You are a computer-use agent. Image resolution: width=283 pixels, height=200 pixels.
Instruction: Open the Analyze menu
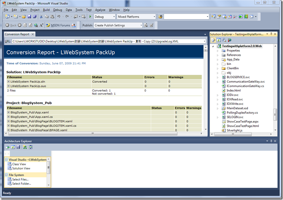tap(100, 10)
